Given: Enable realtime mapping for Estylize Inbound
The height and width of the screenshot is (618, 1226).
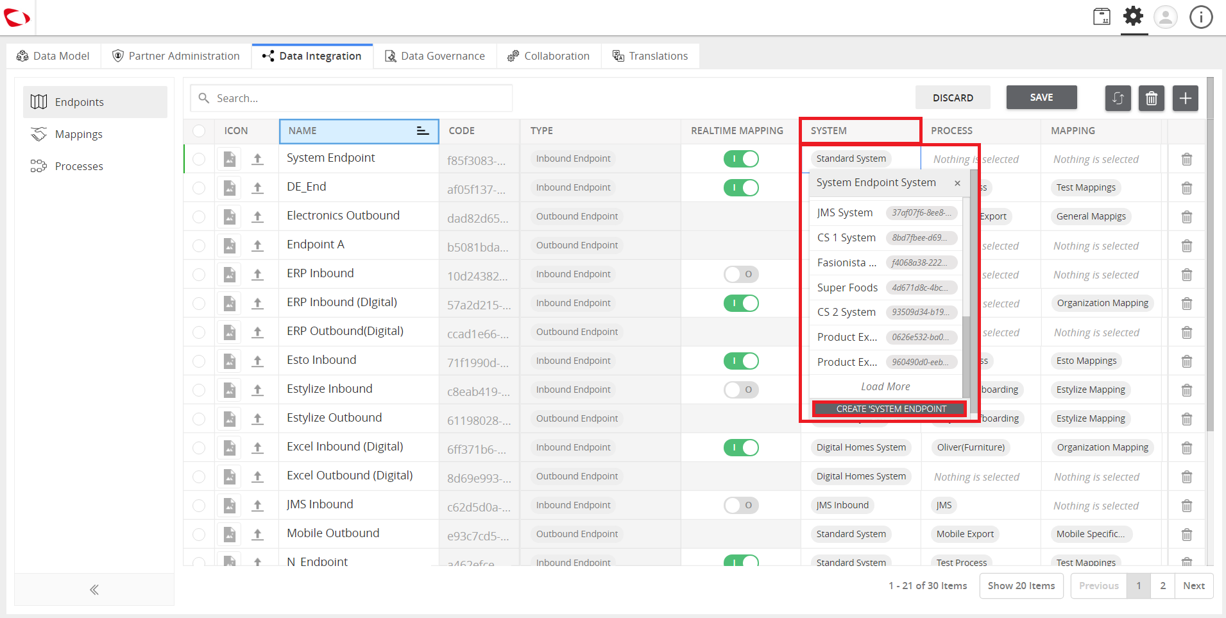Looking at the screenshot, I should (x=741, y=390).
